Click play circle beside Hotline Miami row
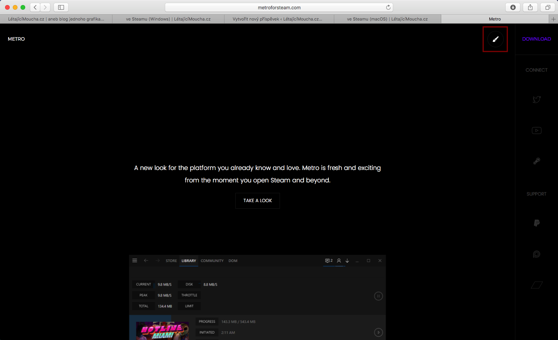Screen dimensions: 558x340 (378, 333)
